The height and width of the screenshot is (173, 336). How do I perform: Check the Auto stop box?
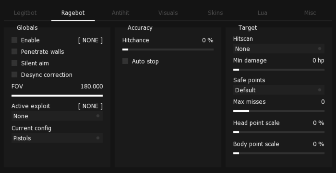click(x=125, y=61)
